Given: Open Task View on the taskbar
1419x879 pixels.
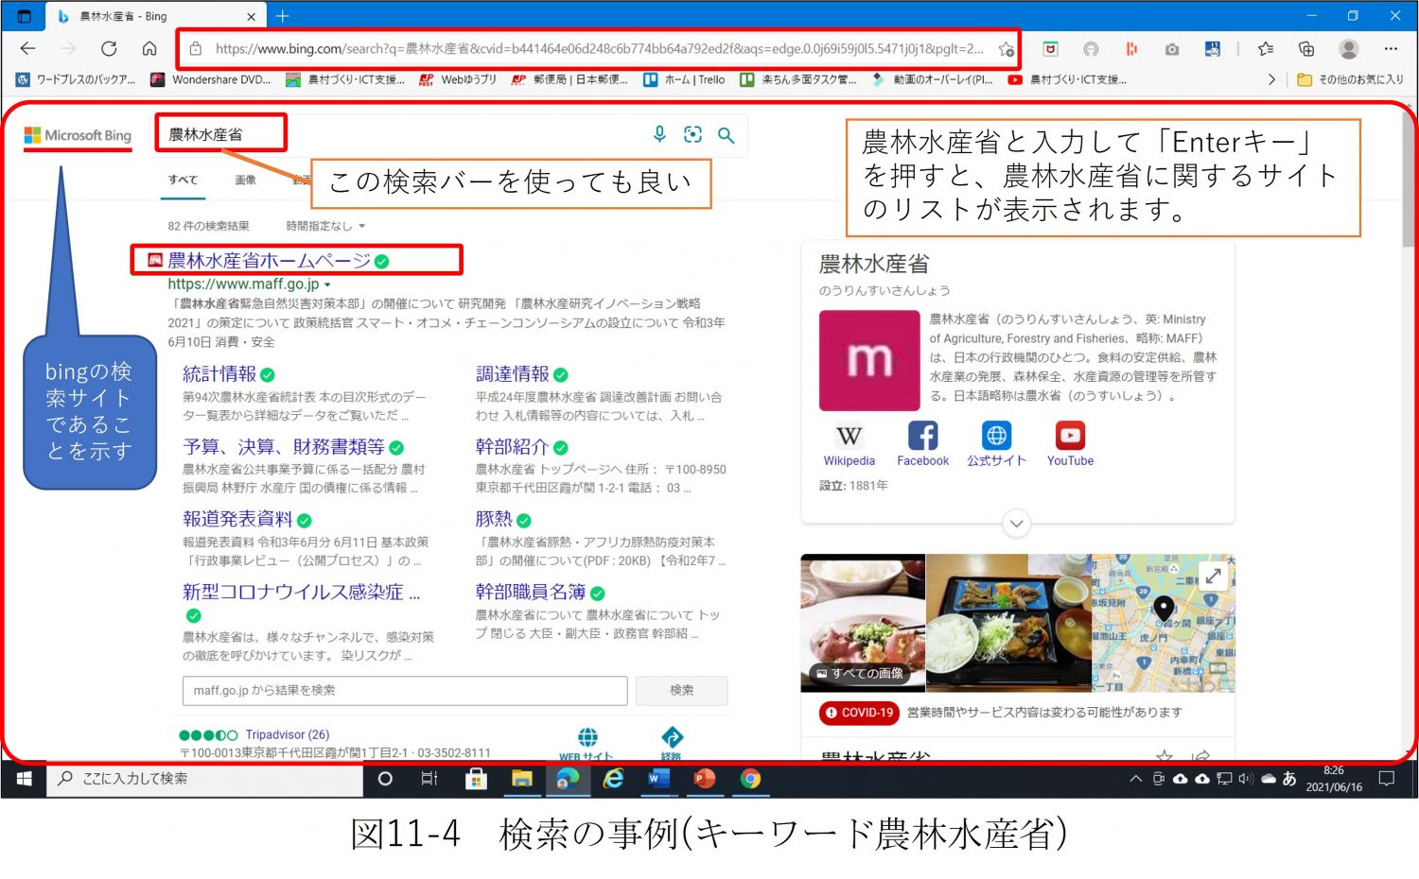Looking at the screenshot, I should pyautogui.click(x=429, y=779).
